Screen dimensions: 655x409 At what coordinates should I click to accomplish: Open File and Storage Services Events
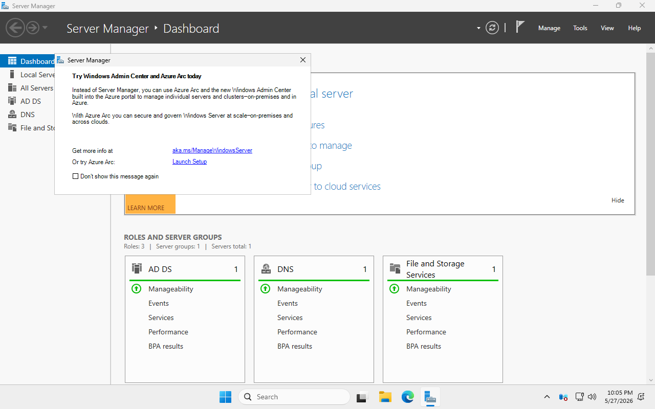click(x=417, y=303)
